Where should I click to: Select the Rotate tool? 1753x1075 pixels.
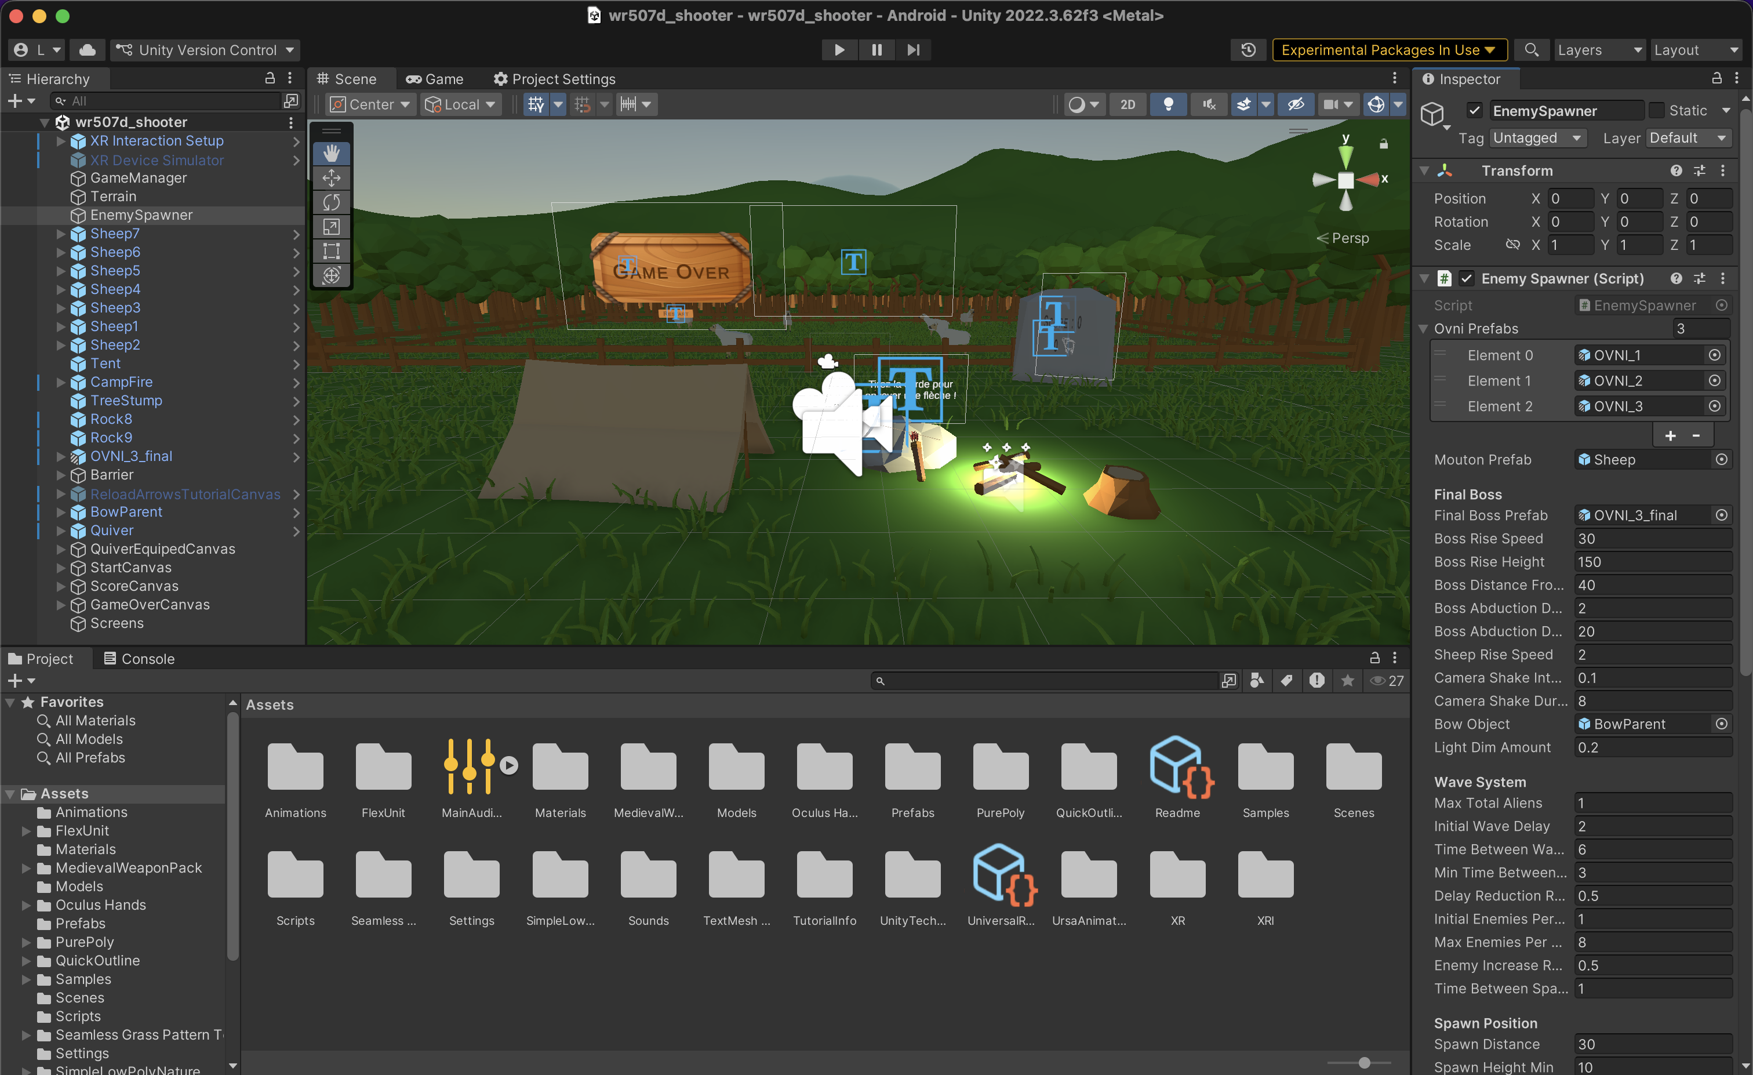[332, 202]
